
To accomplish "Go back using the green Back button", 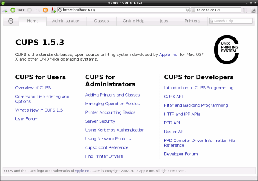I will coord(17,10).
